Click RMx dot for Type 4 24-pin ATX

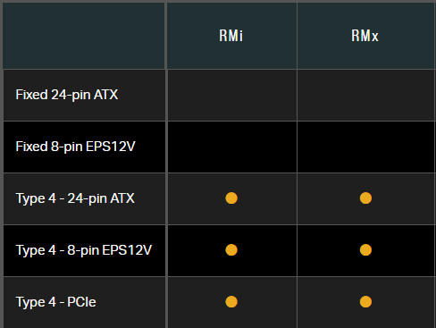click(x=365, y=198)
